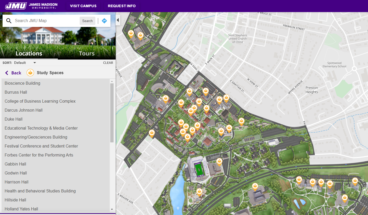Screen dimensions: 368x215
Task: Go back using the purple chevron
Action: click(7, 73)
